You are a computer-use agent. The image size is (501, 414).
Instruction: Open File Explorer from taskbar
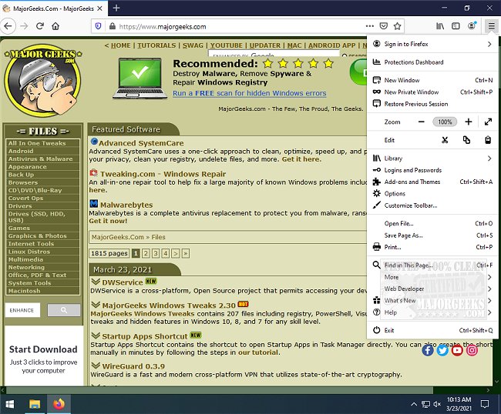(35, 405)
